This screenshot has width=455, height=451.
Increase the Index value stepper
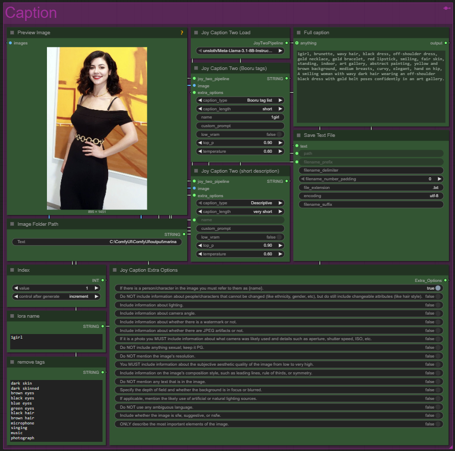tap(96, 288)
